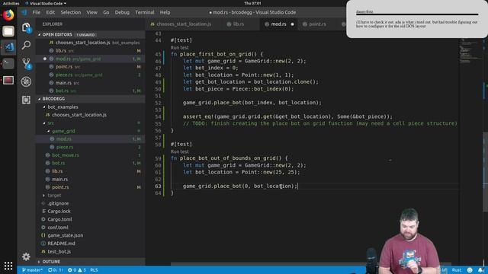The image size is (488, 274).
Task: Open the Debug view in activity bar
Action: point(26,81)
